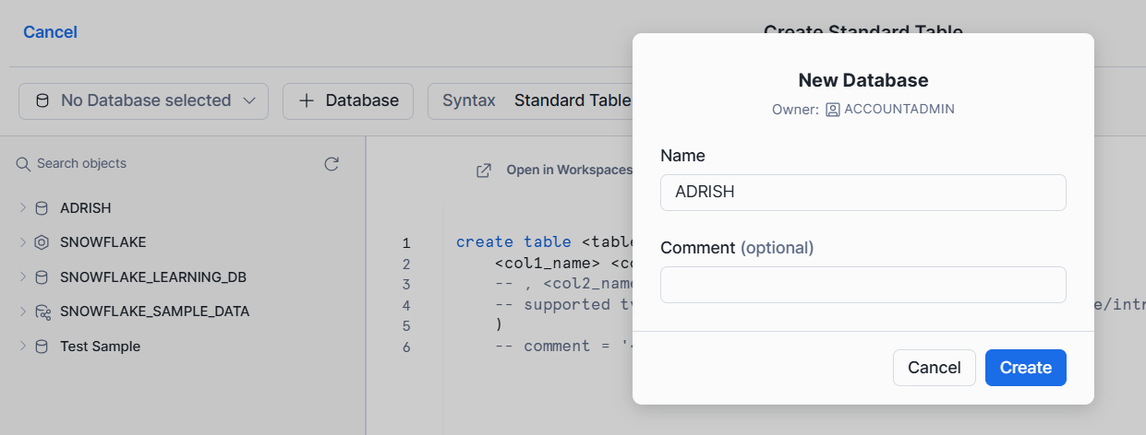The width and height of the screenshot is (1146, 435).
Task: Click the New Database dialog title
Action: [x=863, y=80]
